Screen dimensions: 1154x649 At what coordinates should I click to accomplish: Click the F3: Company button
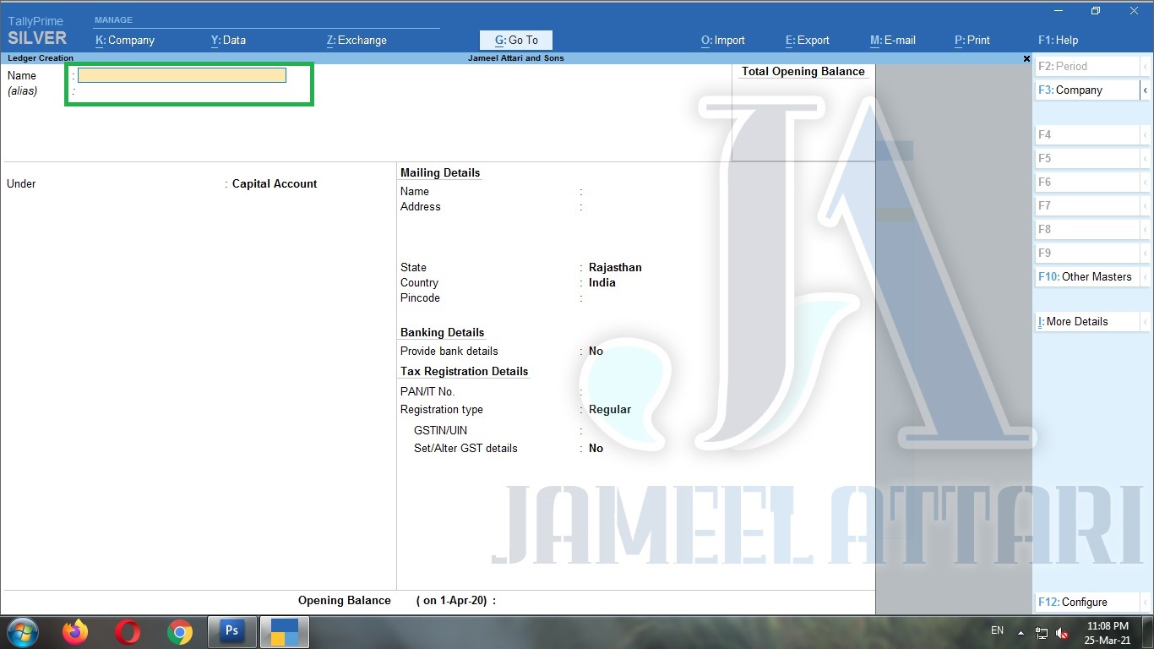[1087, 90]
